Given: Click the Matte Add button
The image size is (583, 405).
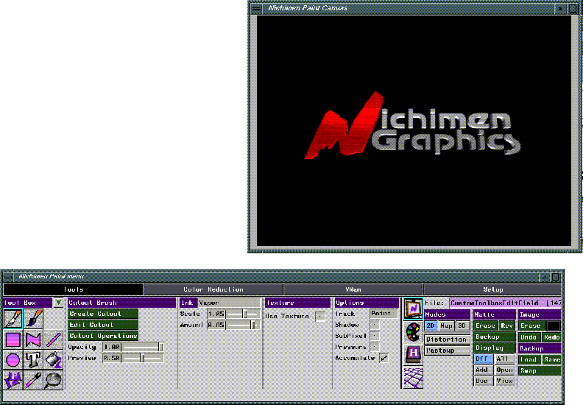Looking at the screenshot, I should coord(482,370).
